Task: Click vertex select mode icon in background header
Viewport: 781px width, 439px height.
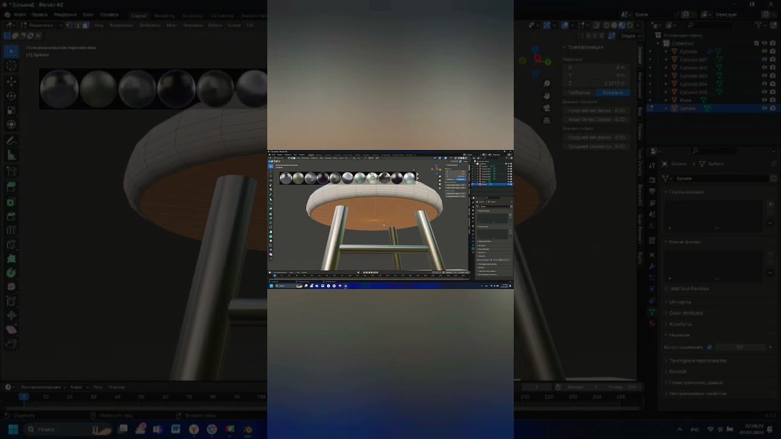Action: tap(70, 25)
